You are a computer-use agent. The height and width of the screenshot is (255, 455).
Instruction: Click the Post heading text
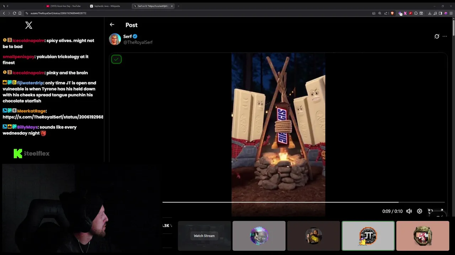131,25
